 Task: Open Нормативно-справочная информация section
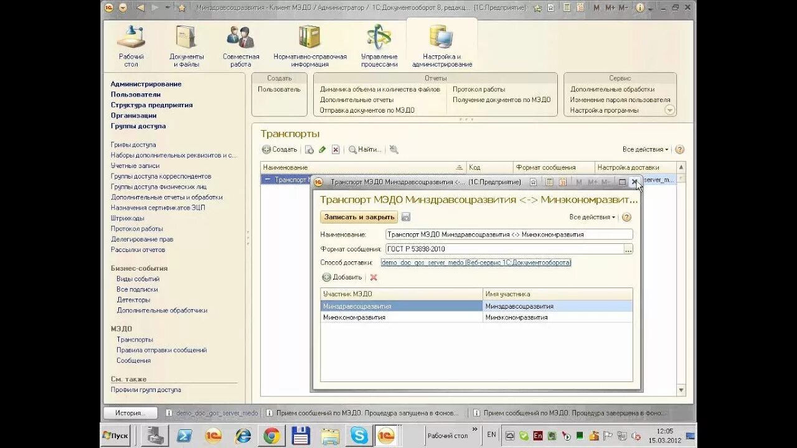[310, 46]
